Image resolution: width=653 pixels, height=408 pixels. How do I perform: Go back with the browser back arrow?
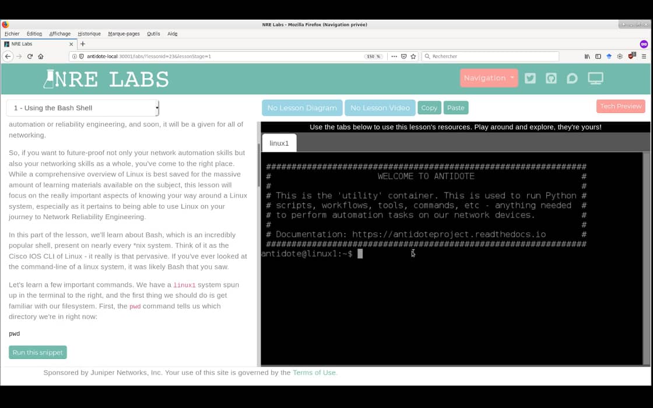8,56
